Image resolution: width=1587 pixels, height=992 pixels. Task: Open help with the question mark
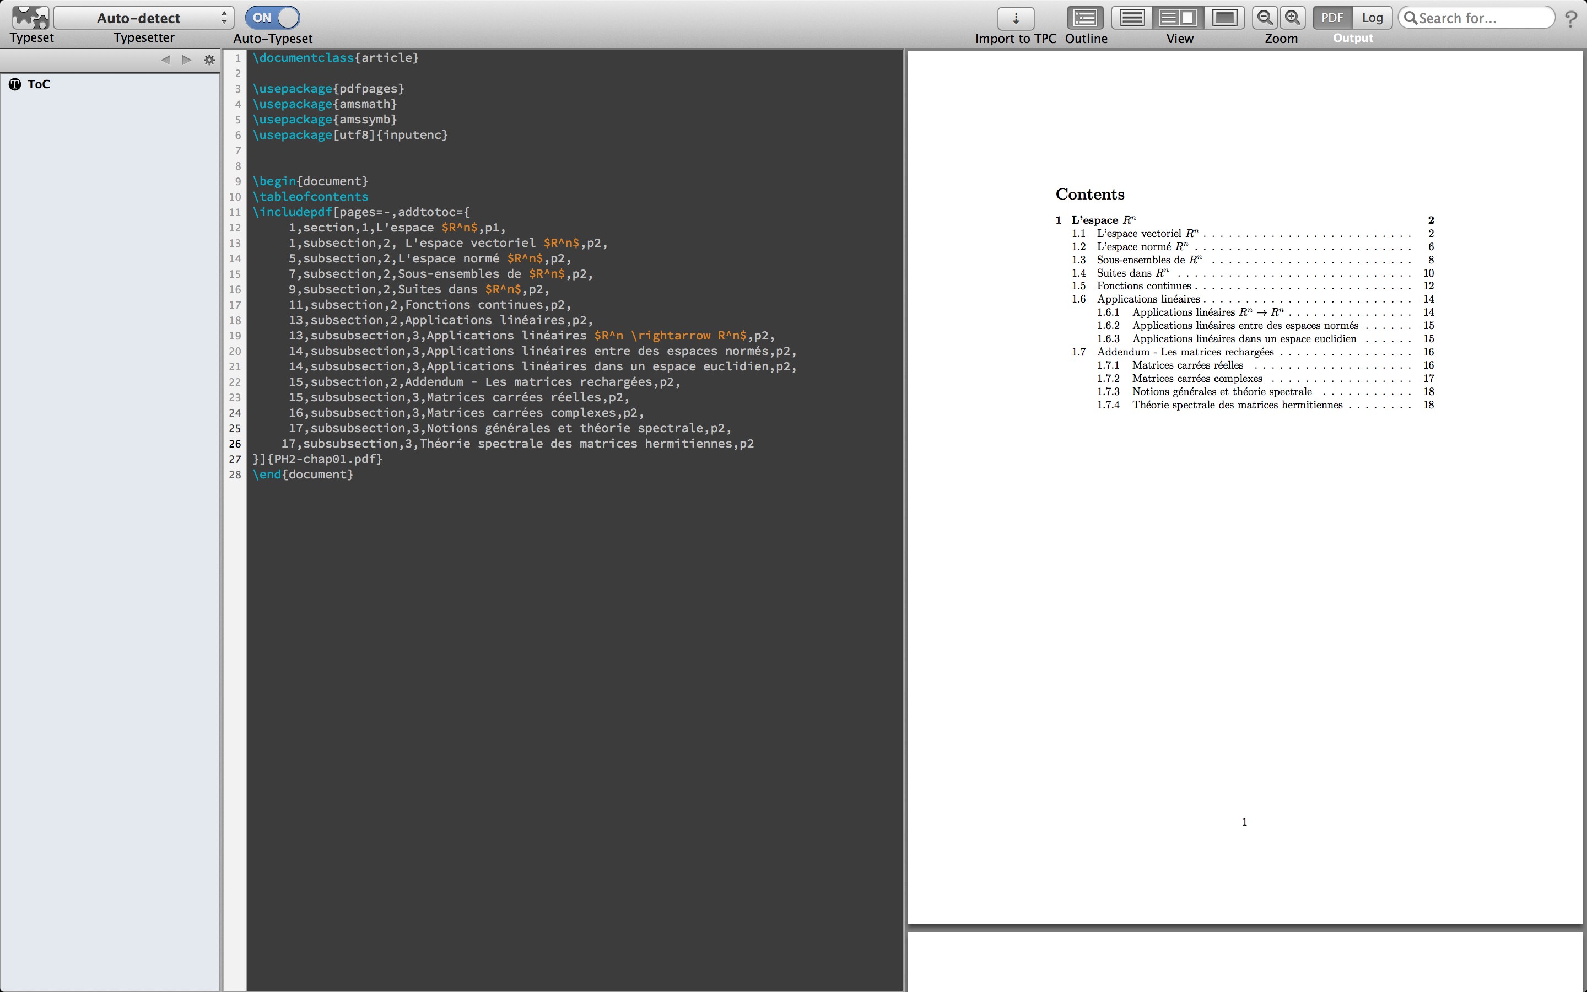click(x=1570, y=19)
